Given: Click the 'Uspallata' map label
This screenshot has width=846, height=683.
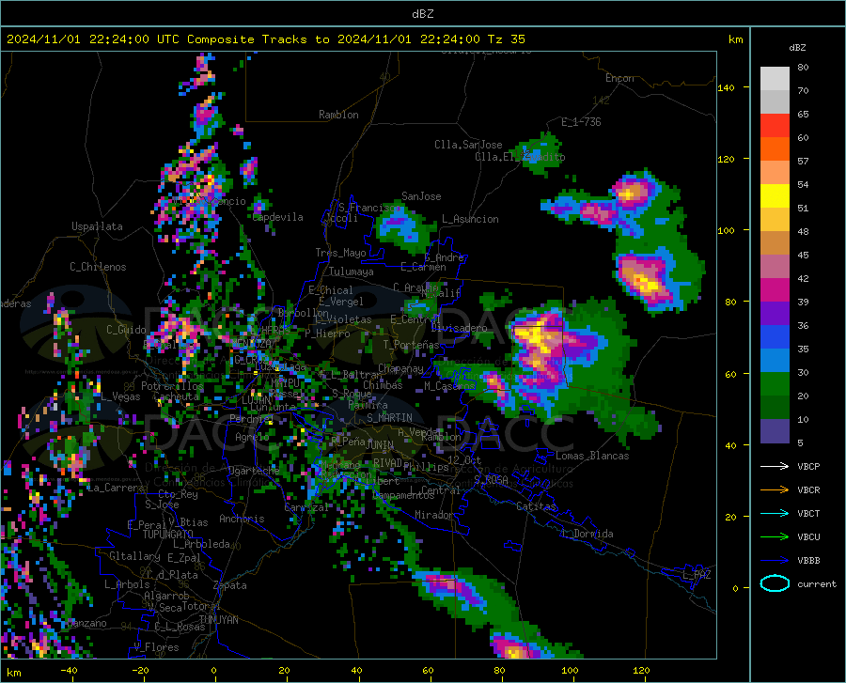Looking at the screenshot, I should [97, 226].
